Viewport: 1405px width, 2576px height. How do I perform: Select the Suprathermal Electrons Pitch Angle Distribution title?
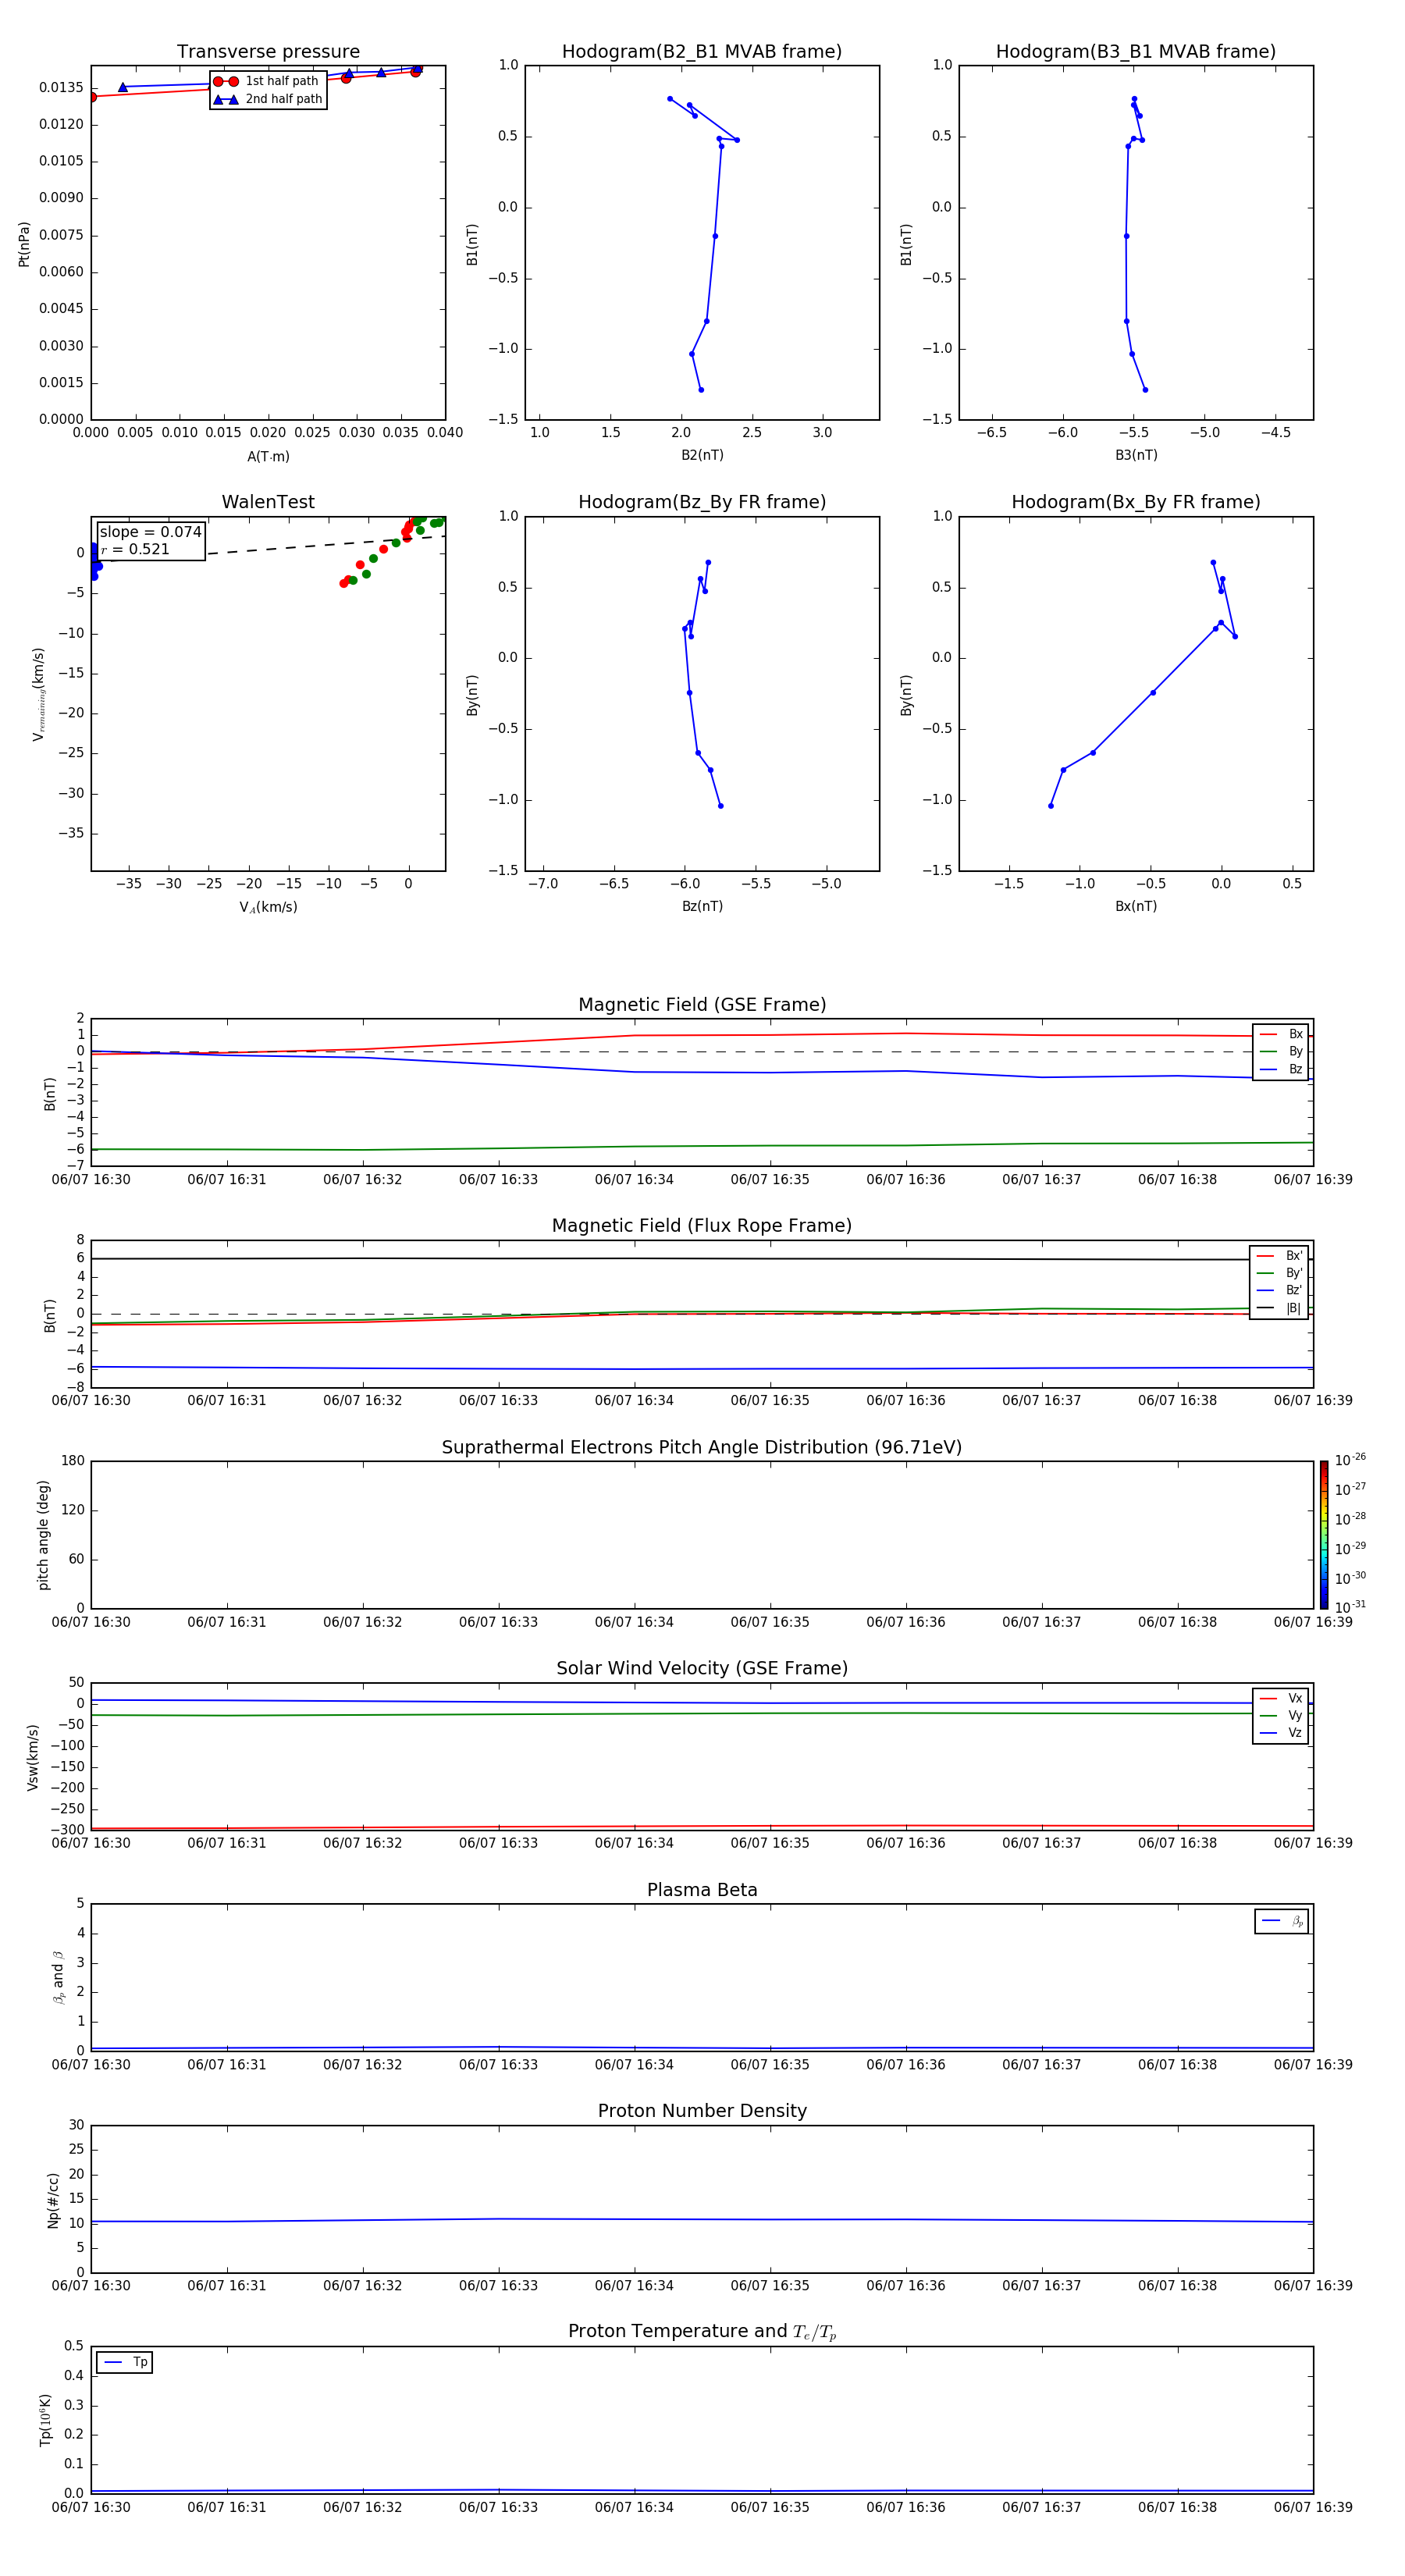(x=702, y=1448)
